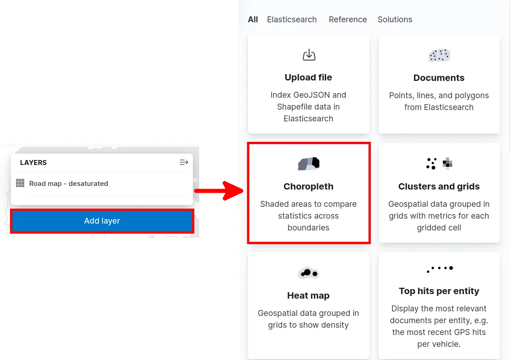The height and width of the screenshot is (360, 510).
Task: Switch to the All tab
Action: [x=253, y=20]
